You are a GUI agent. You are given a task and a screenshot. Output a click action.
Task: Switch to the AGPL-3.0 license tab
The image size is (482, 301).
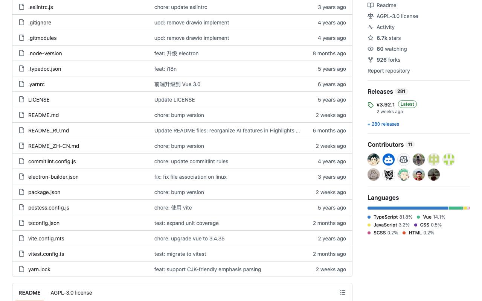pyautogui.click(x=71, y=293)
